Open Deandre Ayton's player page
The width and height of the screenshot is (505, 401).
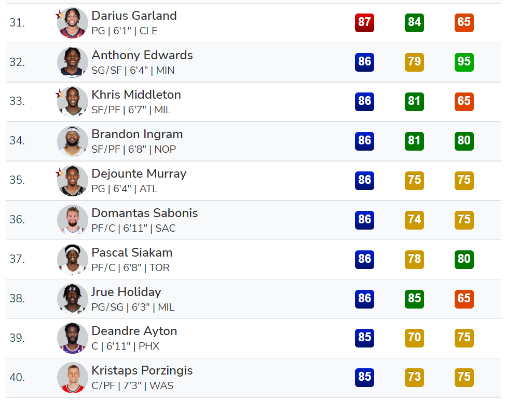[134, 331]
